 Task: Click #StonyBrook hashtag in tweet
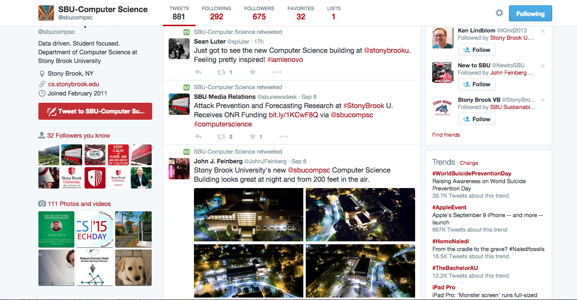364,106
